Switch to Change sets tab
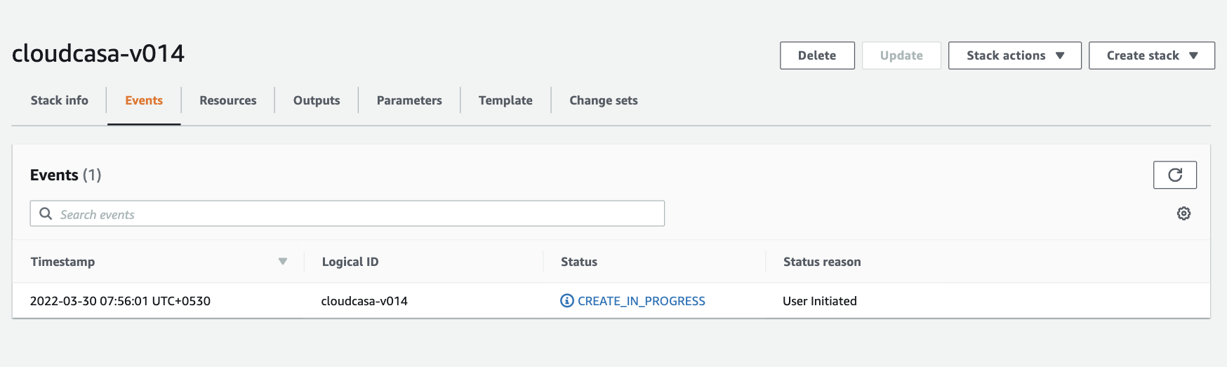 tap(604, 100)
